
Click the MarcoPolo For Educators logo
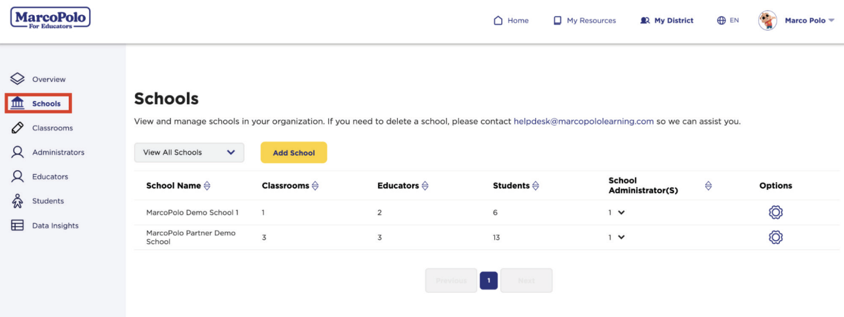coord(50,18)
